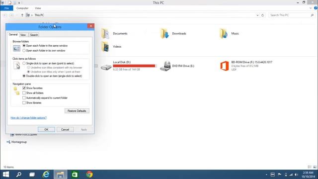This screenshot has width=318, height=179.
Task: Click the touch keyboard tray icon
Action: pos(273,175)
